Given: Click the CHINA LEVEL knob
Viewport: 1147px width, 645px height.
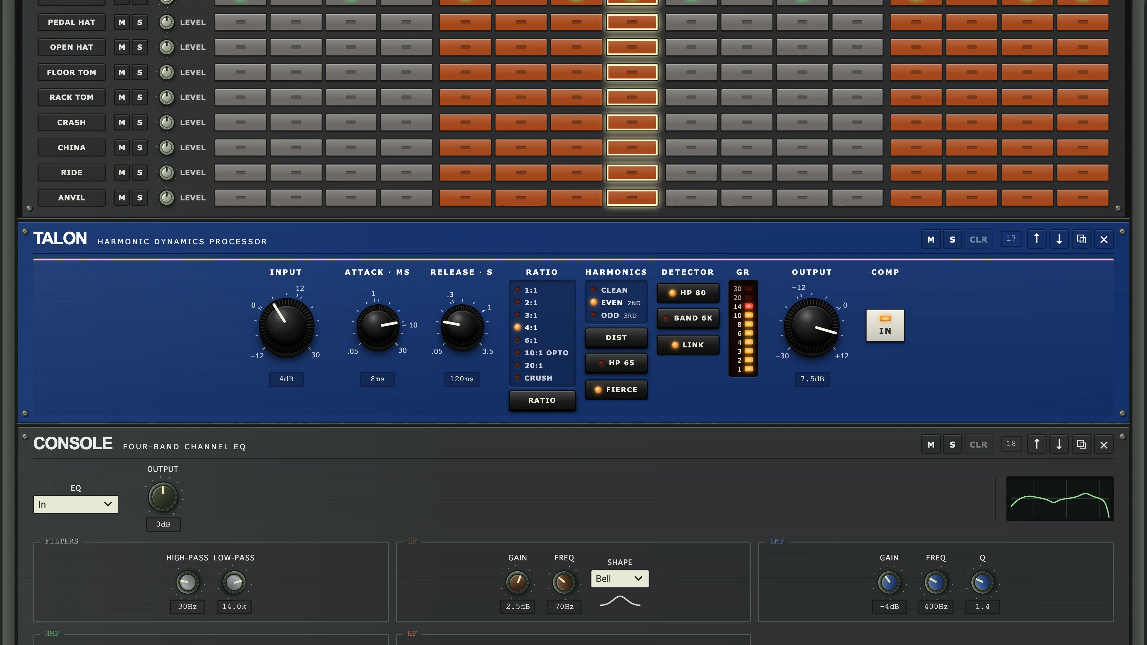Looking at the screenshot, I should tap(167, 147).
